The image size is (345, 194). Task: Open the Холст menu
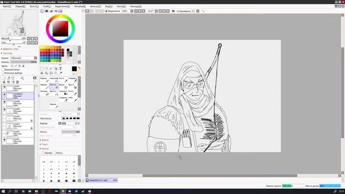pos(34,6)
